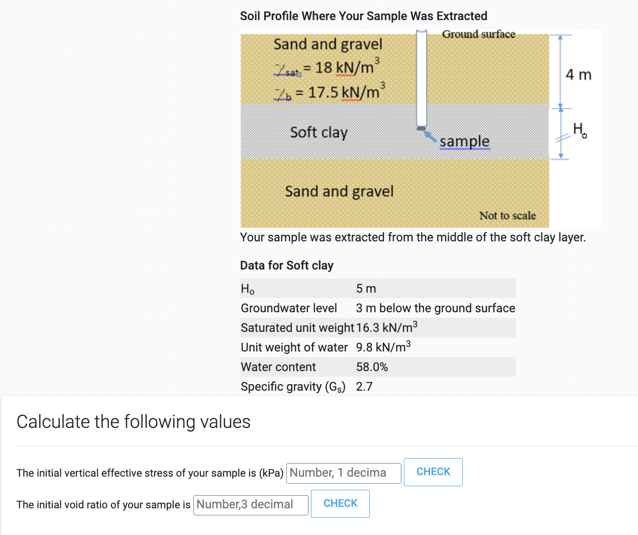The image size is (638, 535).
Task: Click the CHECK button for vertical effective stress
Action: (433, 472)
